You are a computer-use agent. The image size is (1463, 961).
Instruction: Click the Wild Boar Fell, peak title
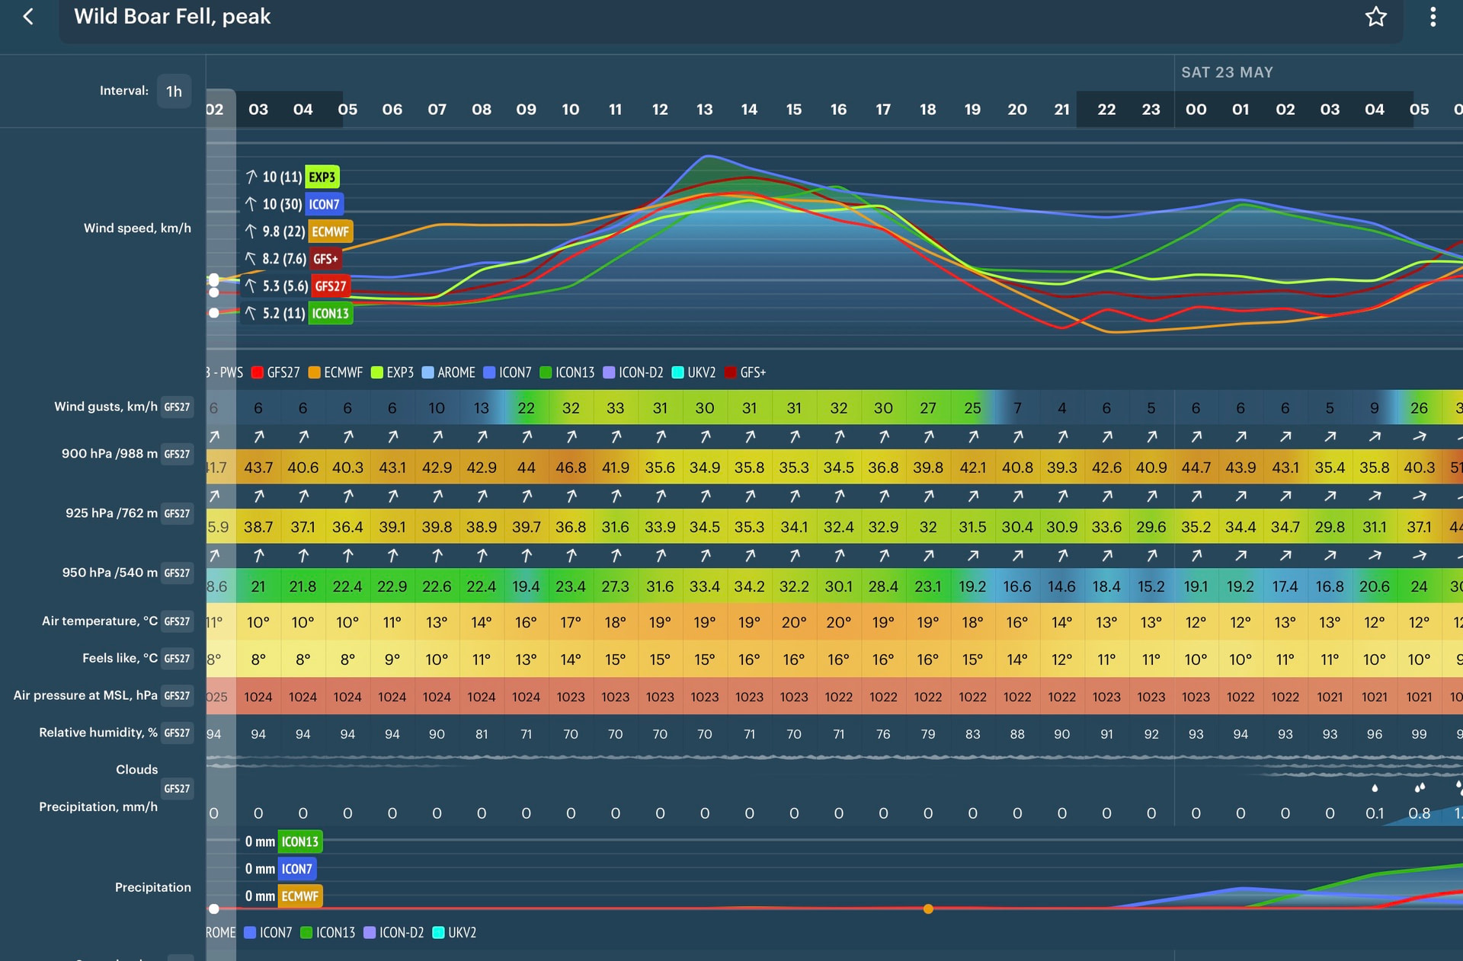point(172,17)
